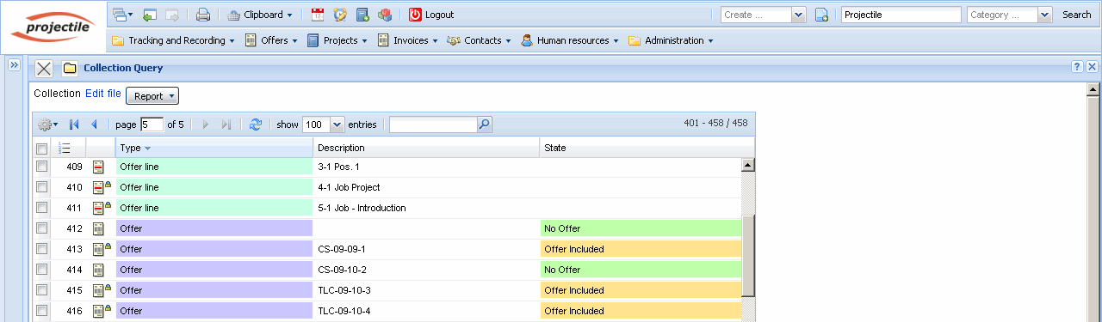Click the search magnifier in table filter
This screenshot has height=322, width=1102.
tap(484, 125)
